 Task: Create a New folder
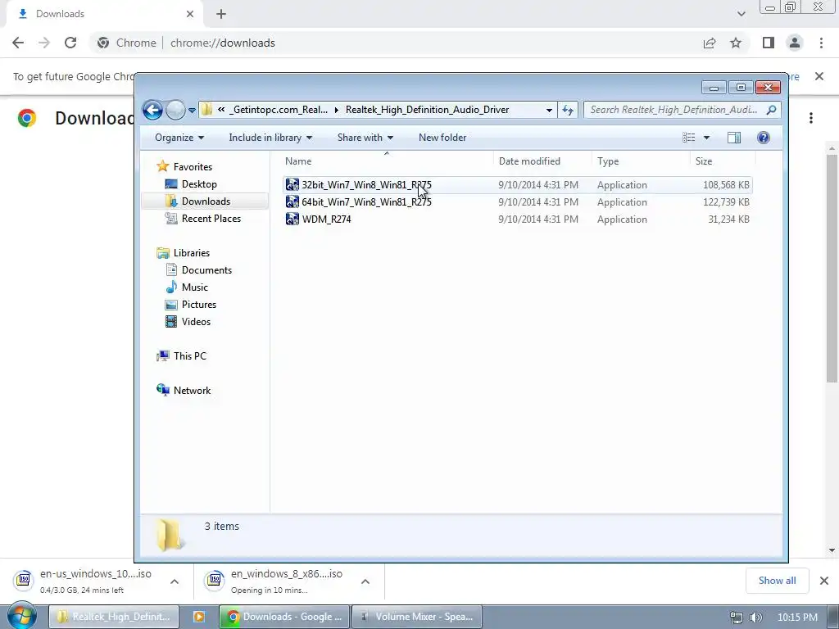pos(442,138)
